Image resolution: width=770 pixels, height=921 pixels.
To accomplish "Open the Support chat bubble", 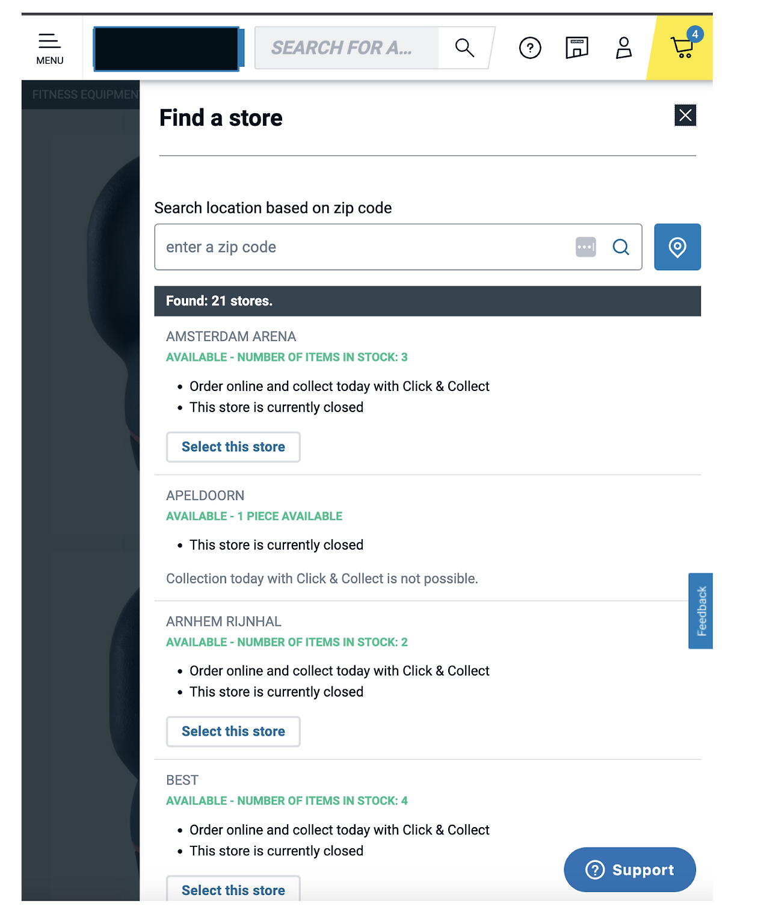I will tap(629, 869).
